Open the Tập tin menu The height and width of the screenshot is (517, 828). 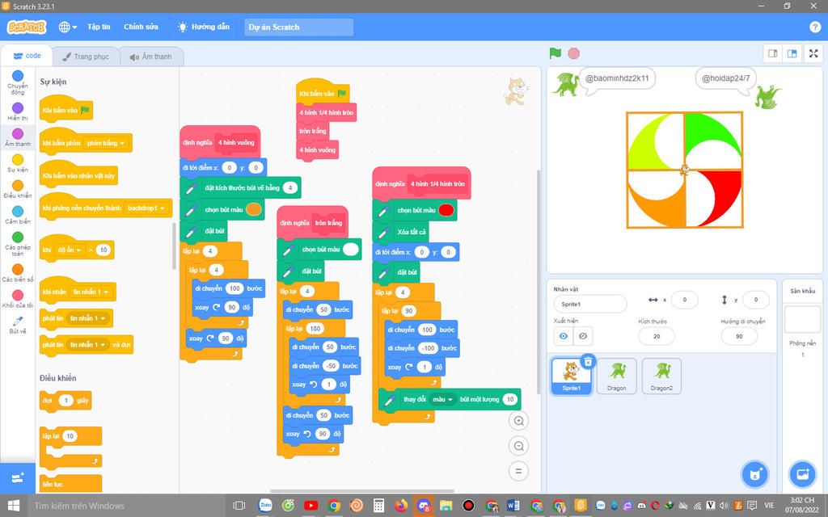[x=99, y=27]
